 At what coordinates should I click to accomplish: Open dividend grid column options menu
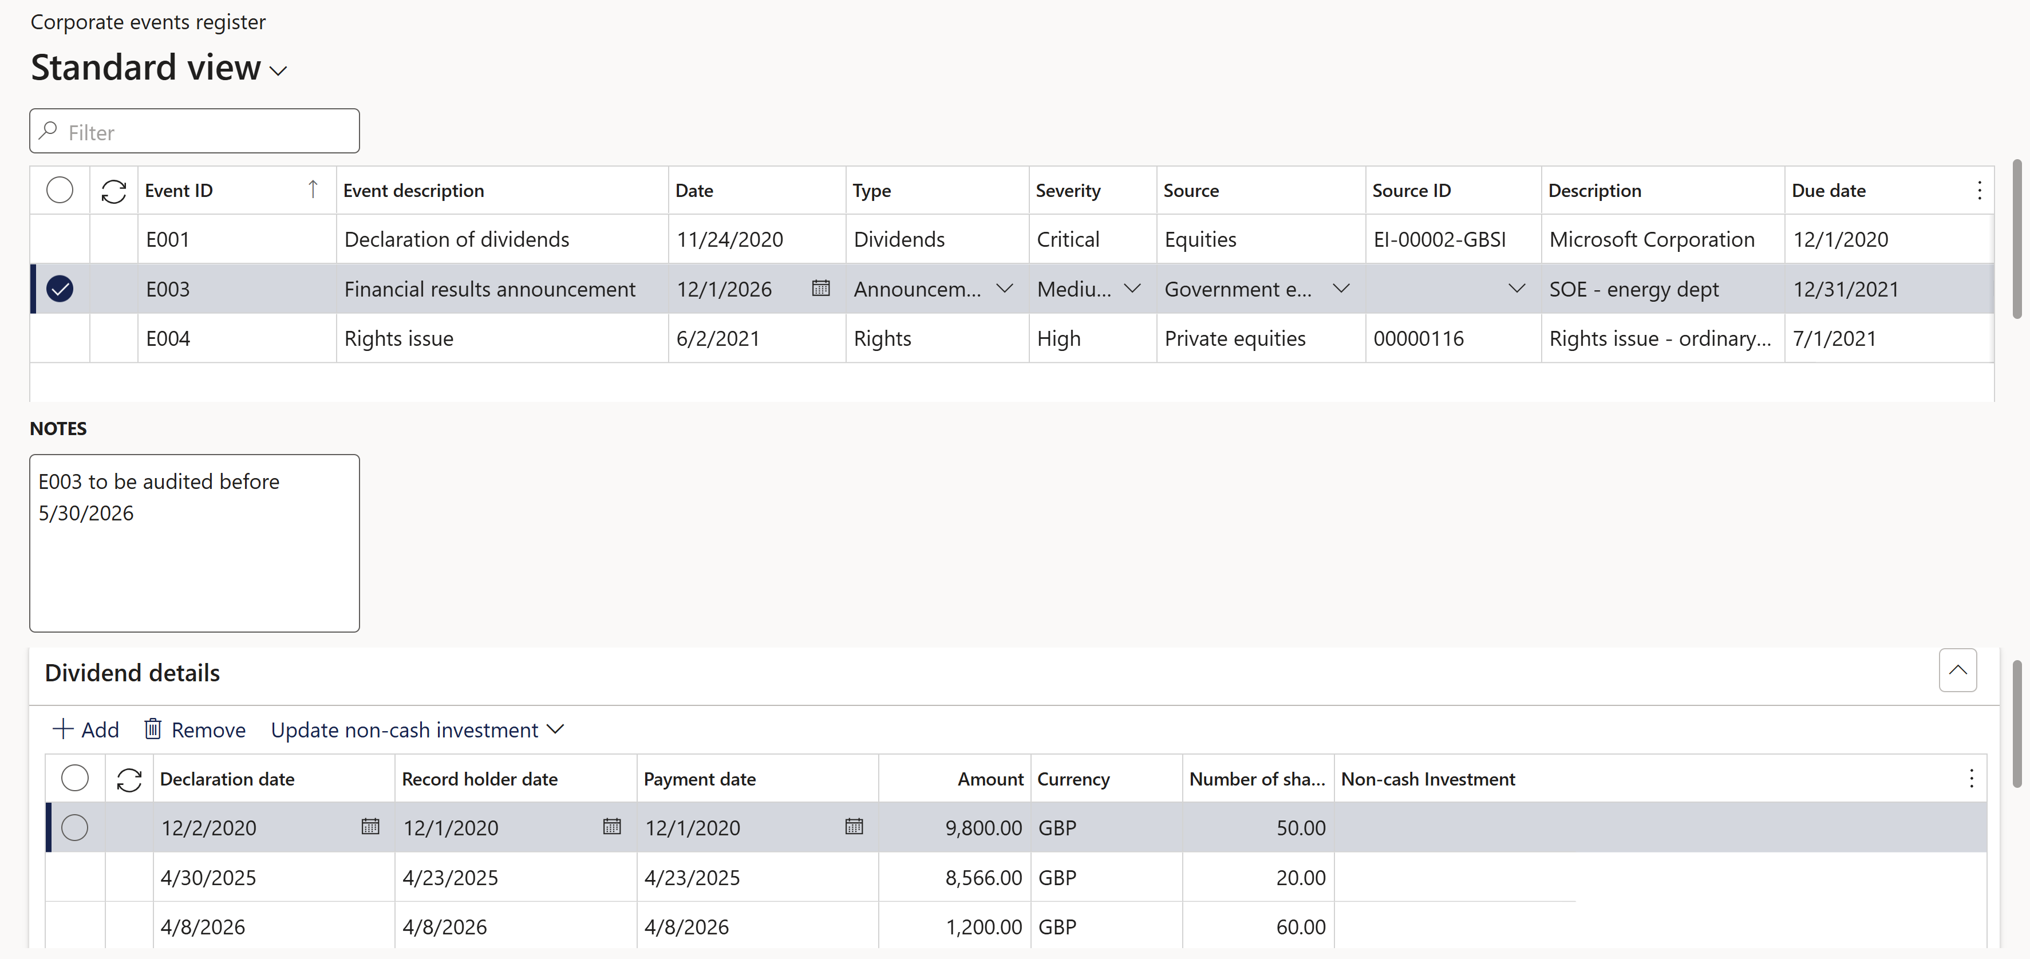[1971, 779]
